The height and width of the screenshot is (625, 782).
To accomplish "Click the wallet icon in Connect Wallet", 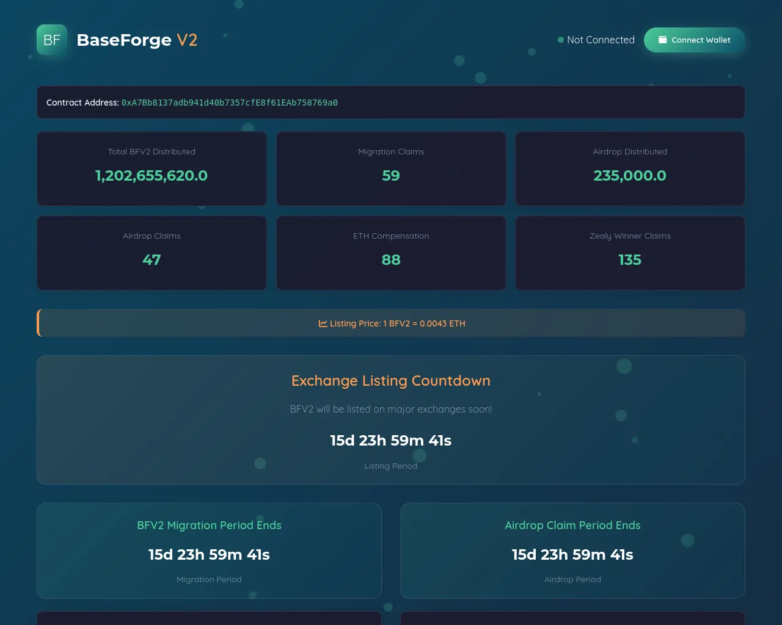I will click(663, 40).
